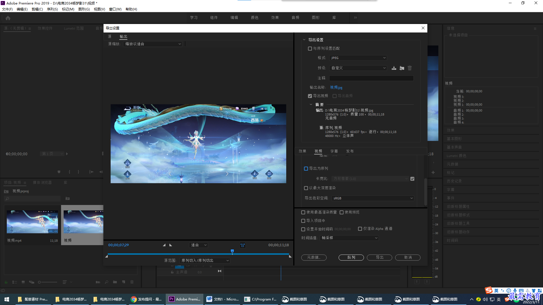Click the 元数据... button

click(314, 258)
